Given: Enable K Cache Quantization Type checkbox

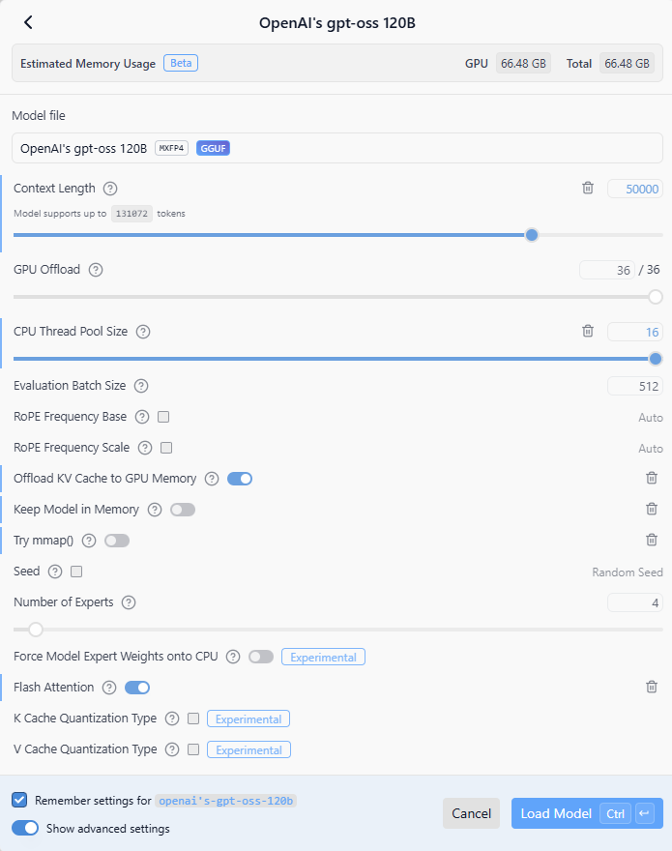Looking at the screenshot, I should tap(193, 719).
